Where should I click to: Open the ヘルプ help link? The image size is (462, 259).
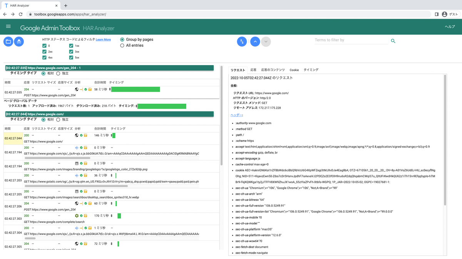point(450,27)
